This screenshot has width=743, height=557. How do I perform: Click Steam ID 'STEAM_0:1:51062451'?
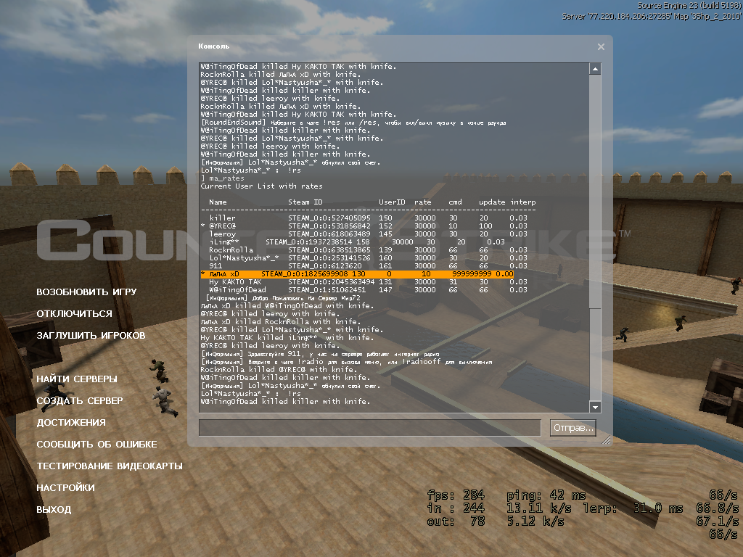[x=327, y=290]
